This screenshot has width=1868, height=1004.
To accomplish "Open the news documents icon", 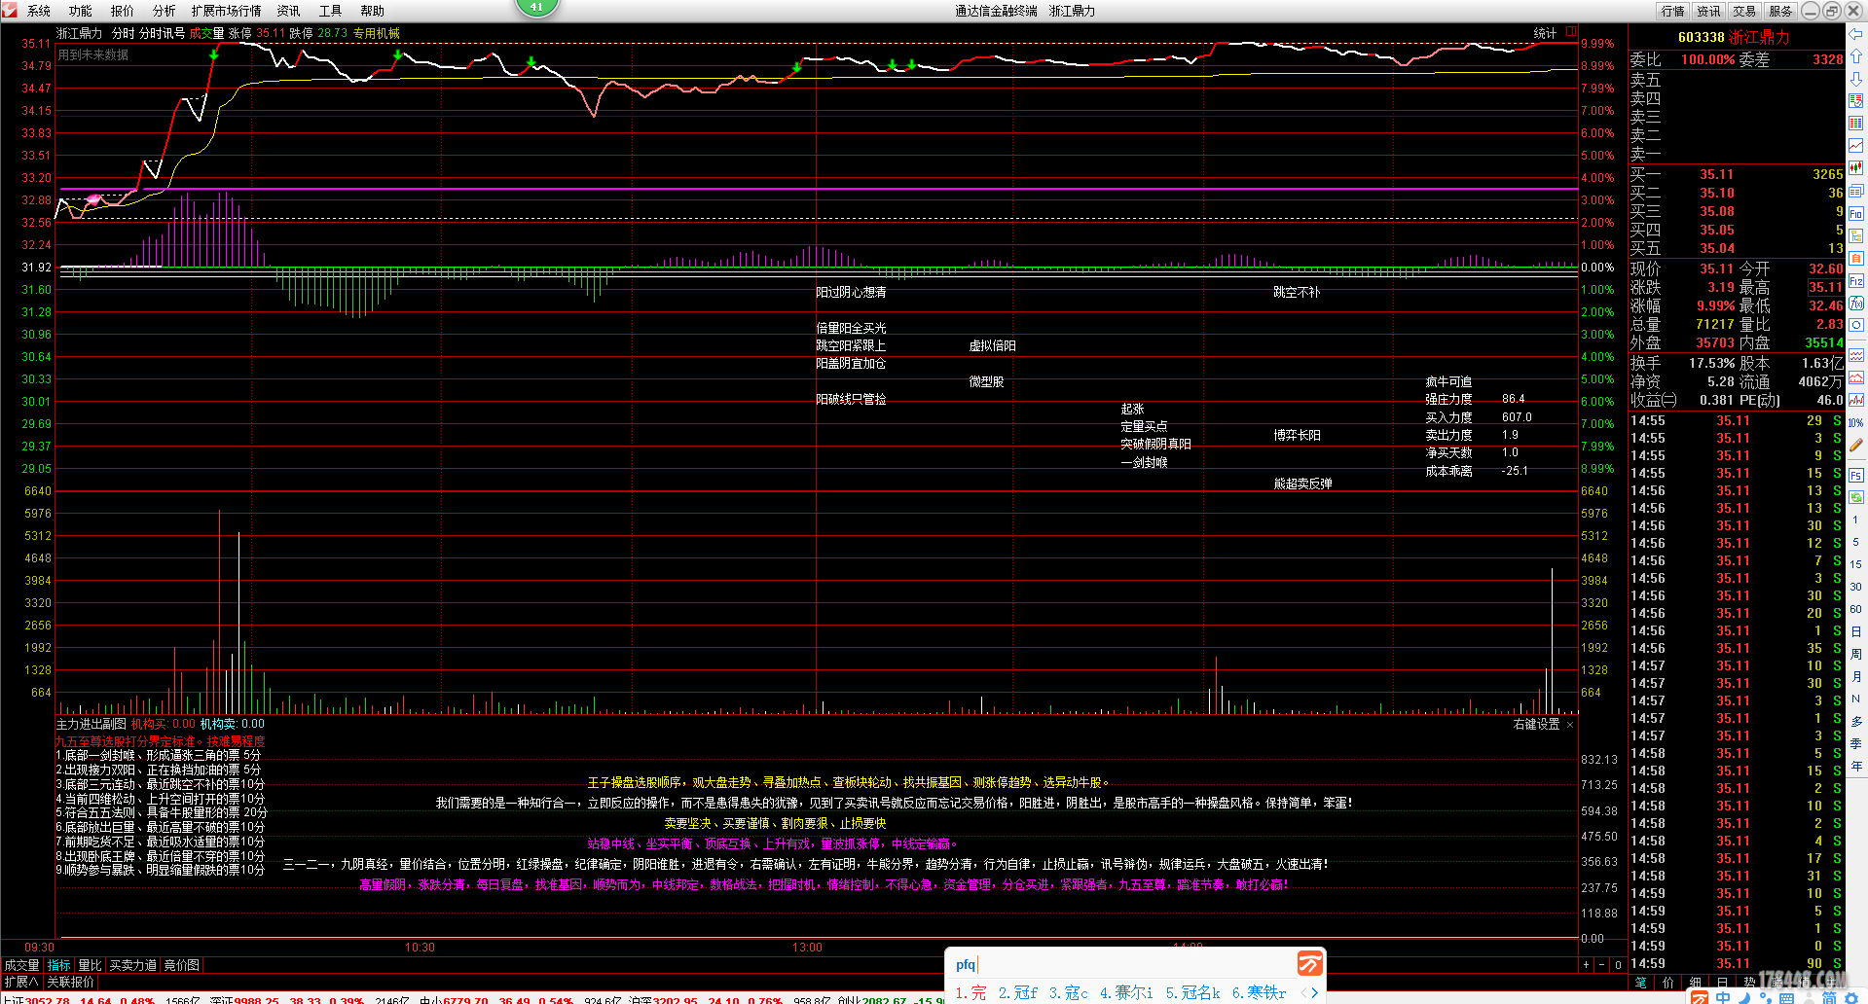I will 1856,191.
